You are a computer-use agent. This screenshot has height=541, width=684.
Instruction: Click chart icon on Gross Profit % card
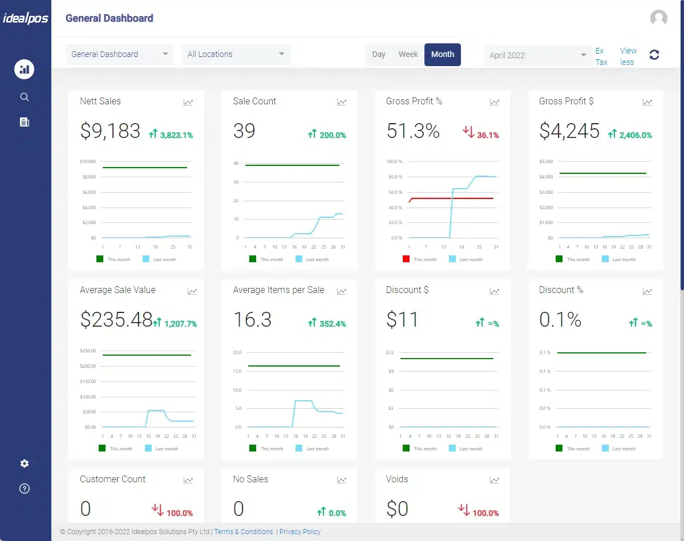point(494,102)
